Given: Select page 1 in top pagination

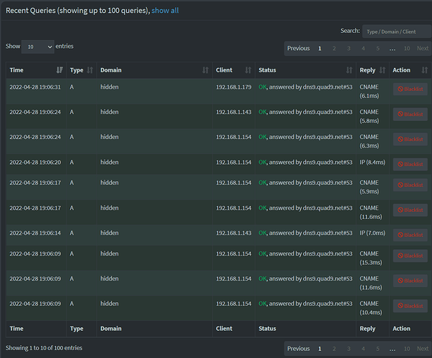Looking at the screenshot, I should tap(320, 49).
